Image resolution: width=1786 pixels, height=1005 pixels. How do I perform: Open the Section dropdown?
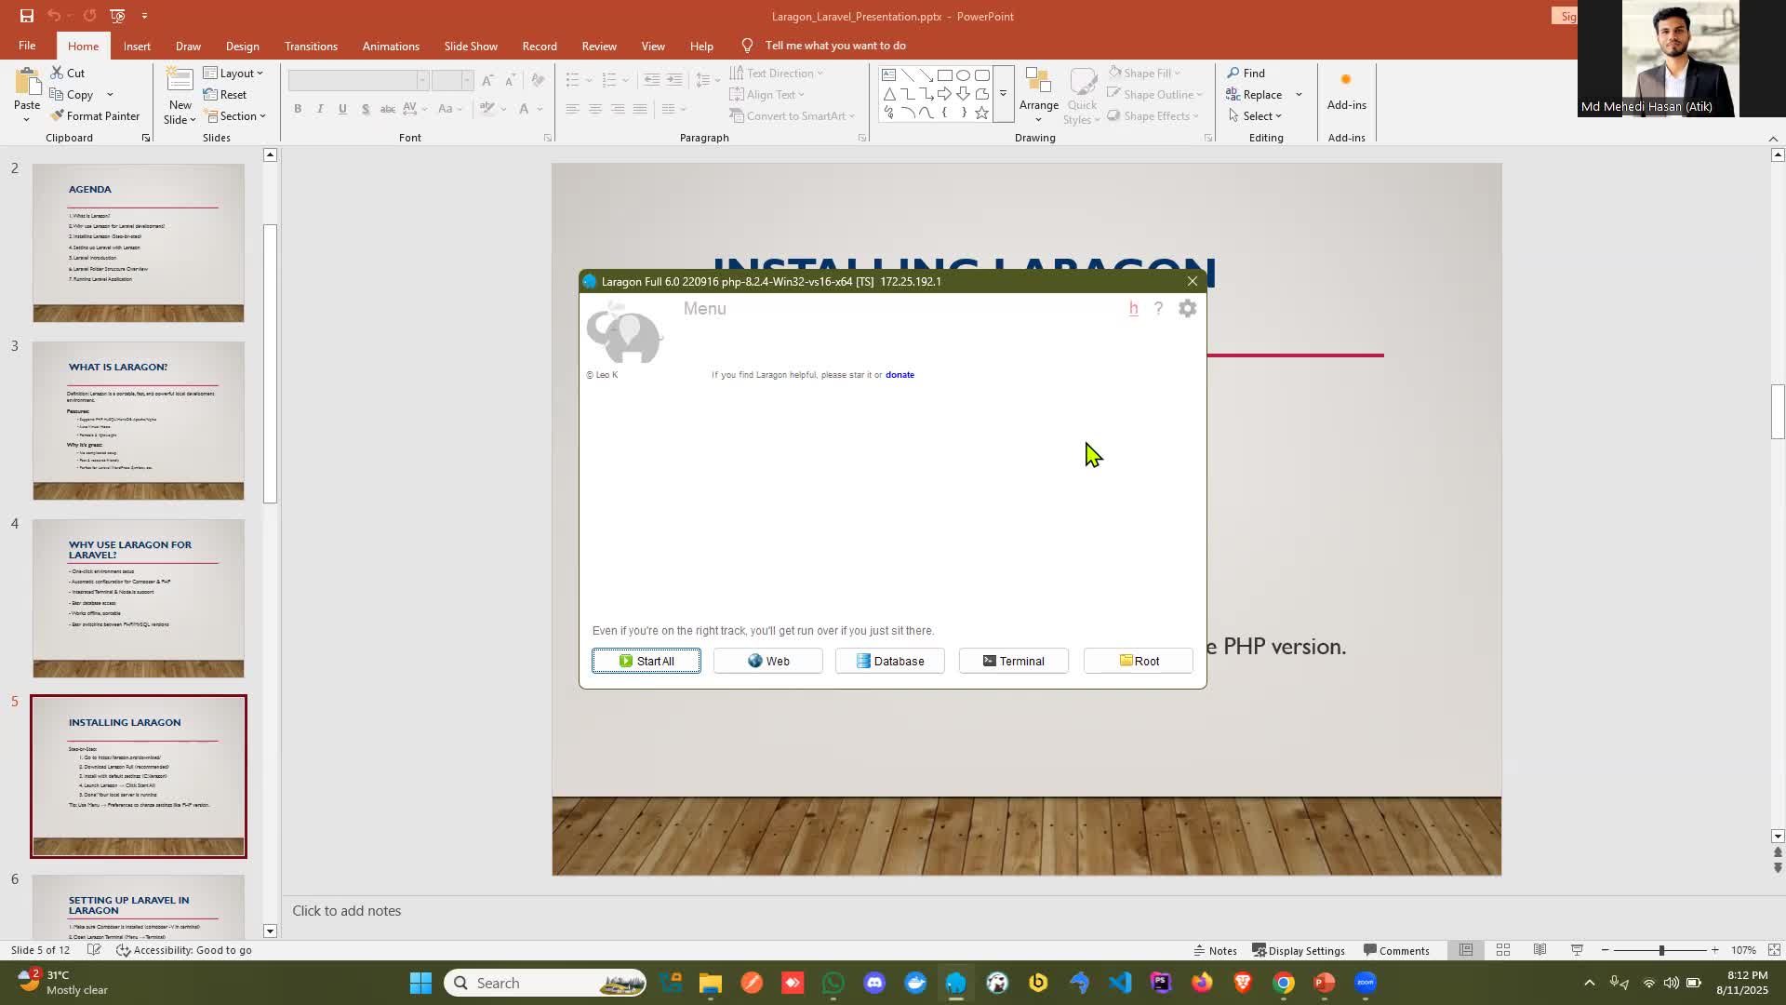[x=235, y=115]
